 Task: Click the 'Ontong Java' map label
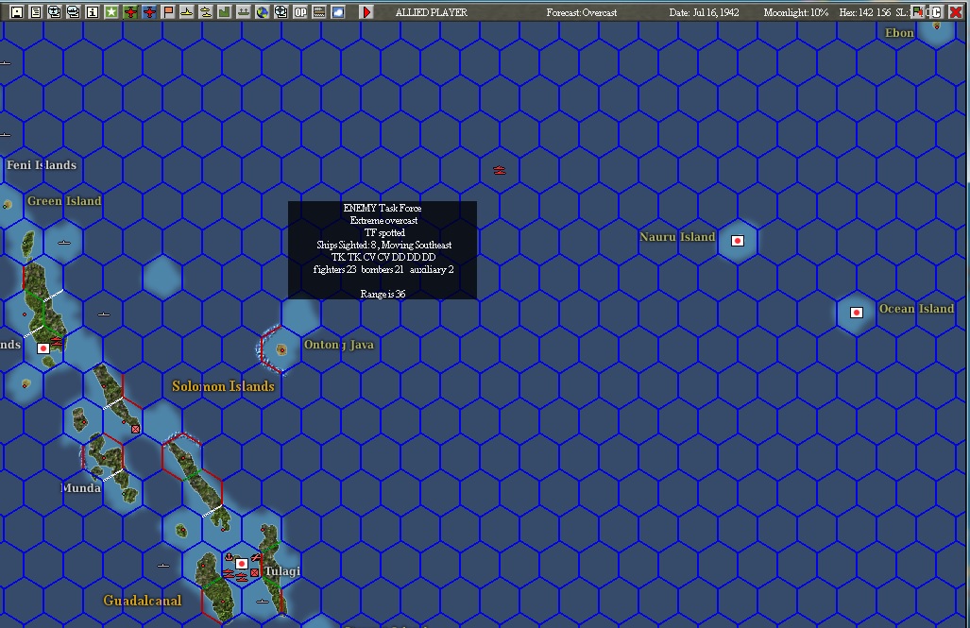tap(339, 345)
